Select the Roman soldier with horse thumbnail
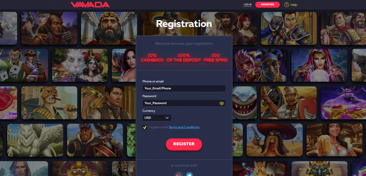Viewport: 366px width, 176px height. tap(288, 103)
